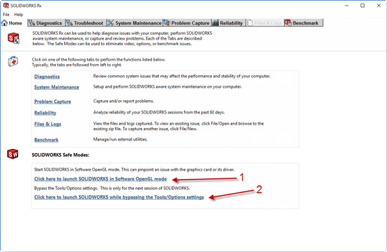Follow the Diagnostics link
387x252 pixels.
[x=47, y=77]
